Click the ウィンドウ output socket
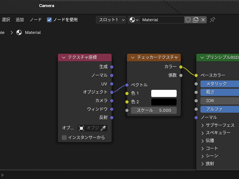This screenshot has height=179, width=239. (x=112, y=109)
